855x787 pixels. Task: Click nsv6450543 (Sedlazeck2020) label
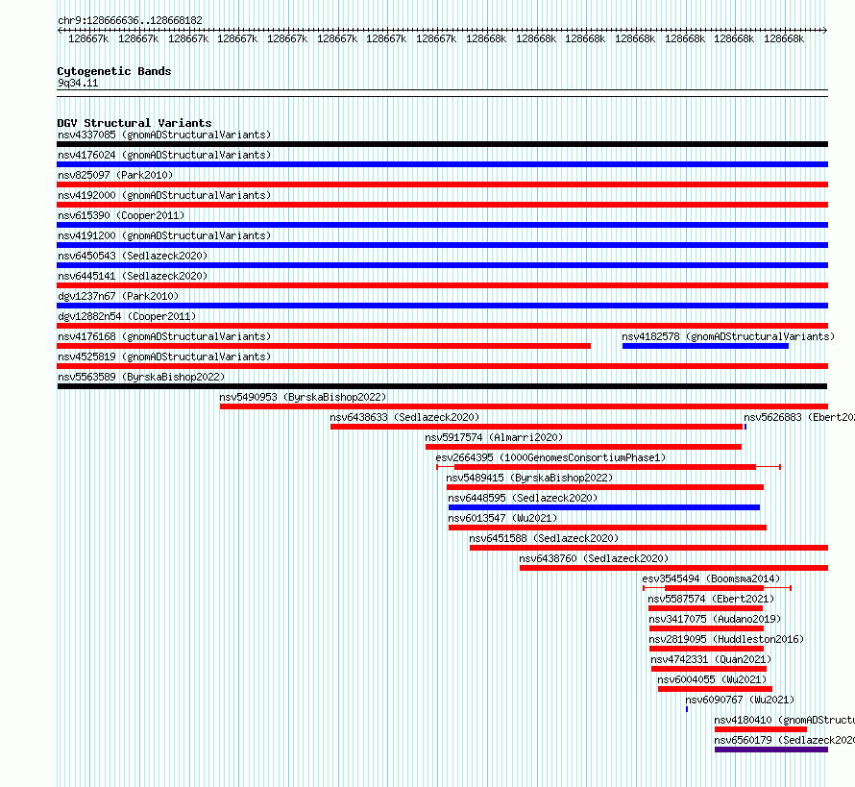click(x=133, y=256)
